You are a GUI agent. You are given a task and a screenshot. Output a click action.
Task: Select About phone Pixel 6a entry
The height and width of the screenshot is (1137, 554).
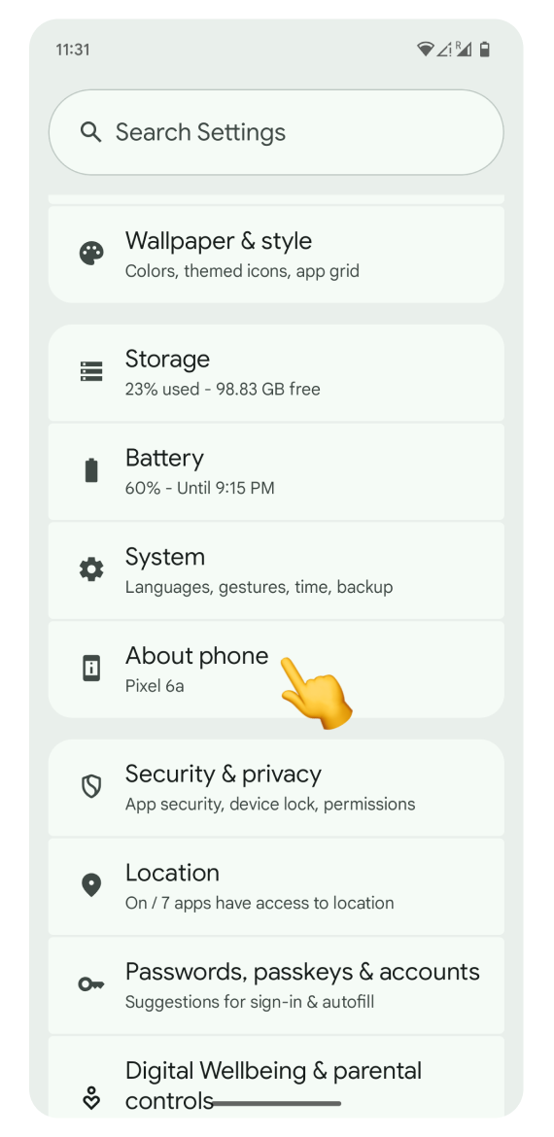coord(276,669)
